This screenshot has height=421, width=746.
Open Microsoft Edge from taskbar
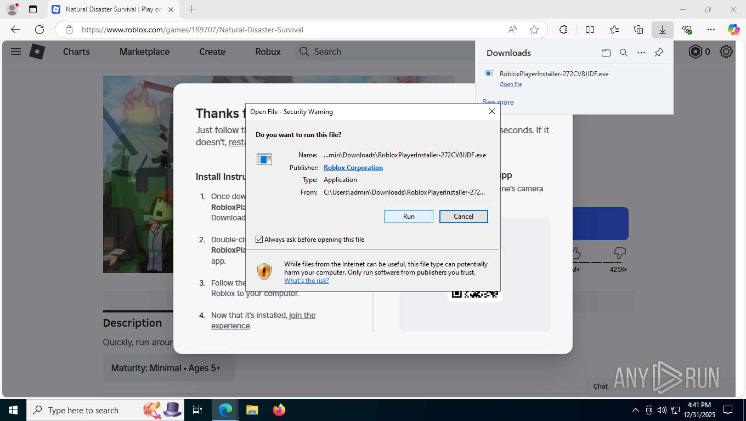click(225, 410)
